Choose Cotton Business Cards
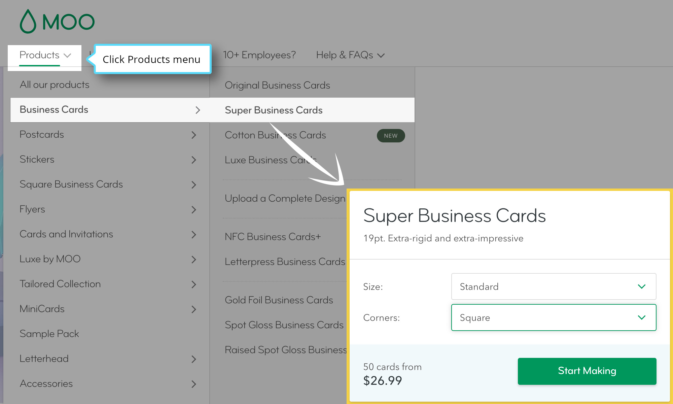 click(275, 135)
